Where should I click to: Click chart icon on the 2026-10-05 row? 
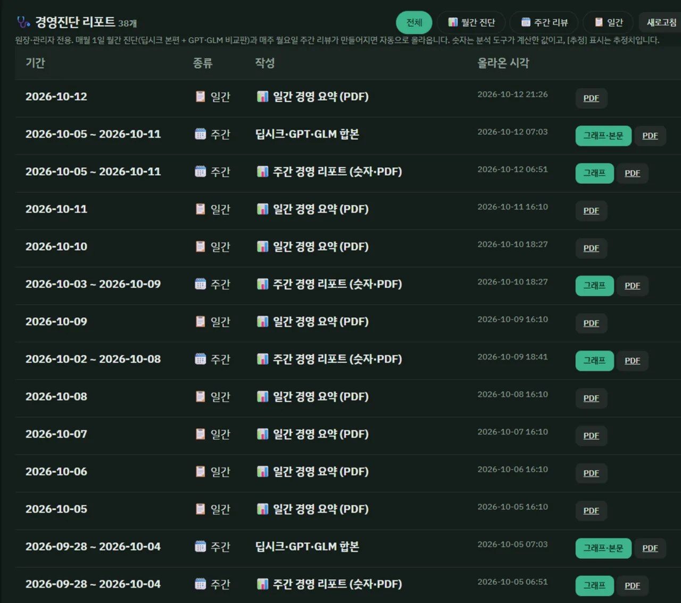[x=262, y=509]
